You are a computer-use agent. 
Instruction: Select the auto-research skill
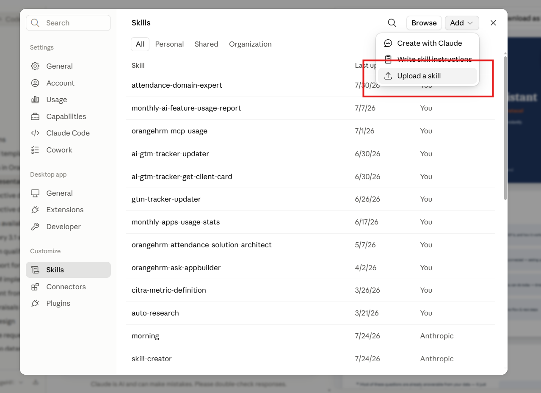[x=310, y=313]
